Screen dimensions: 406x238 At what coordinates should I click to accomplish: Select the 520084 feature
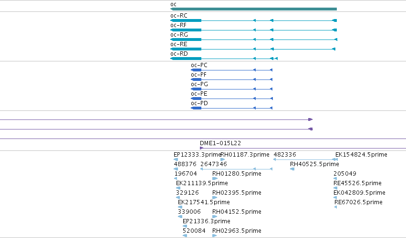[185, 236]
